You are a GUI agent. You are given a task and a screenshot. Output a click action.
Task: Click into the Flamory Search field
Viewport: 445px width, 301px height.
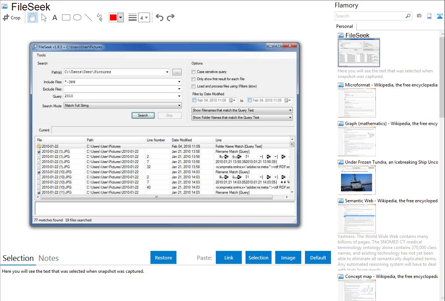370,16
